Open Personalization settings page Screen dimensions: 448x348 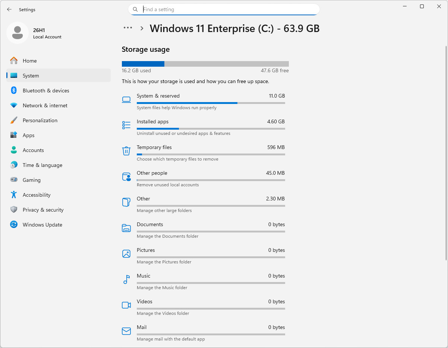[59, 120]
